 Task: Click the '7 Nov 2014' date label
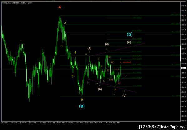click(x=33, y=123)
